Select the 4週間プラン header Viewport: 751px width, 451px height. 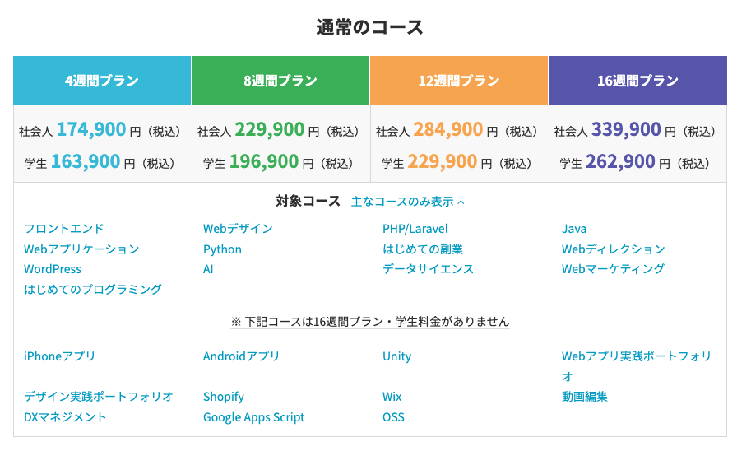pyautogui.click(x=102, y=80)
